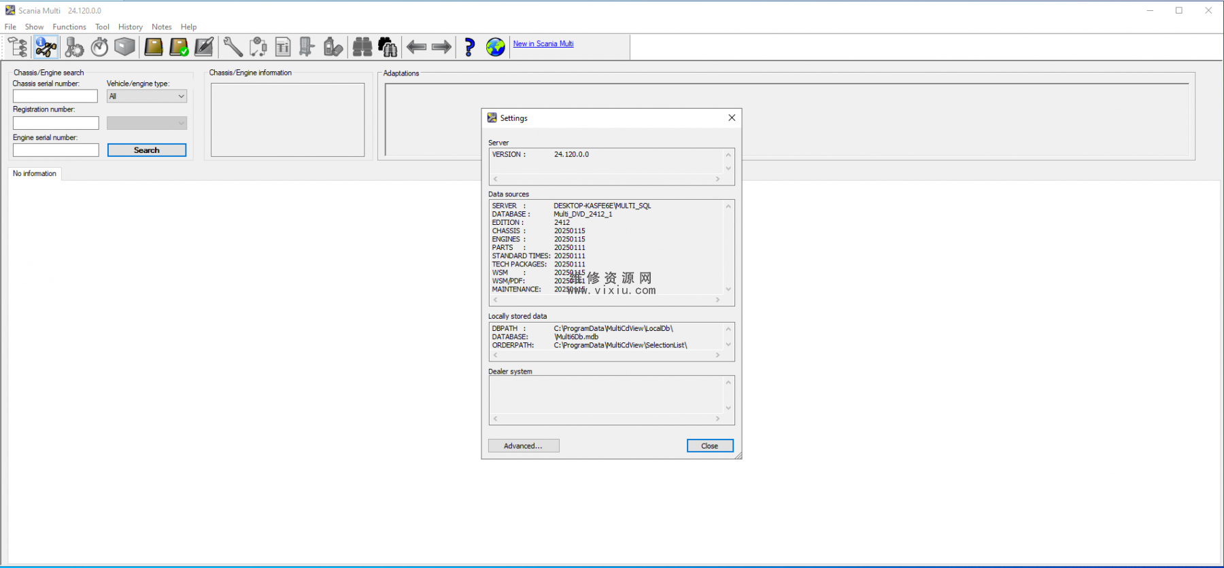Click the Close button in Settings
Screen dimensions: 1224x568
point(710,446)
